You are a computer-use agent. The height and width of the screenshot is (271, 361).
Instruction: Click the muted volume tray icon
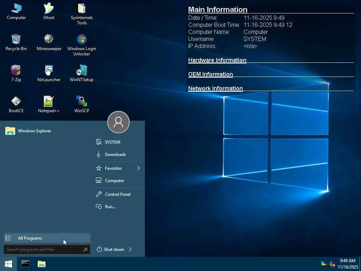332,264
